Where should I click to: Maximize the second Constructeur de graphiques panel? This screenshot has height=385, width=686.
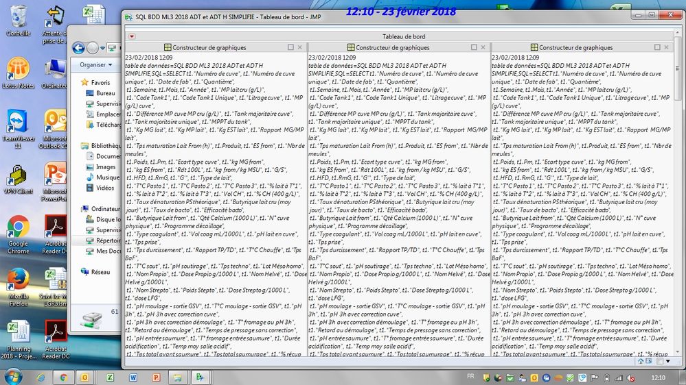(474, 47)
